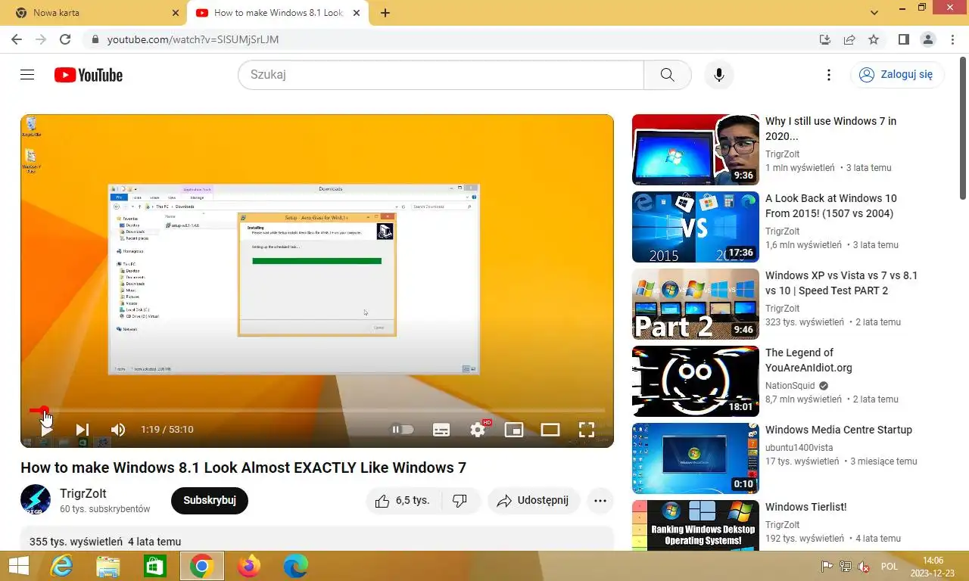The height and width of the screenshot is (581, 969).
Task: Open Action Center flag tray icon
Action: tap(827, 567)
